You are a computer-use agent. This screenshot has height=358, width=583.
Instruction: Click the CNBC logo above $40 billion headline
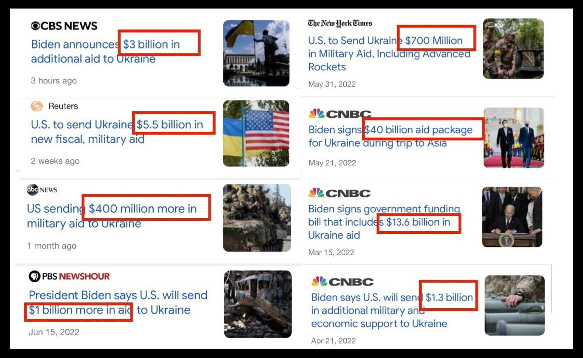point(340,114)
